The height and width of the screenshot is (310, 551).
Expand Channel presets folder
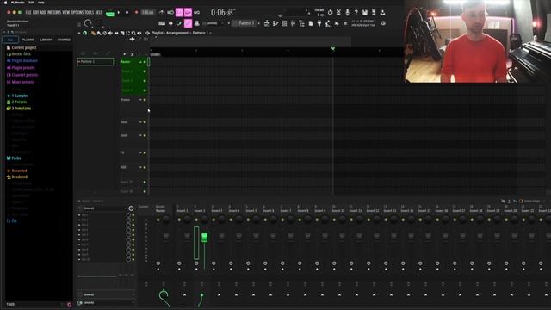click(22, 75)
